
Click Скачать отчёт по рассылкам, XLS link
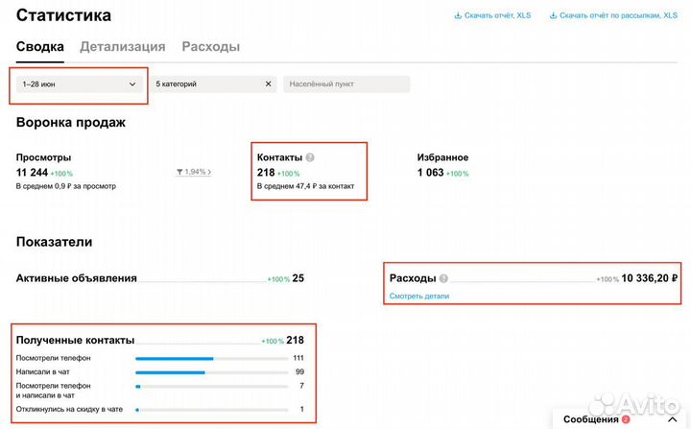(x=618, y=15)
